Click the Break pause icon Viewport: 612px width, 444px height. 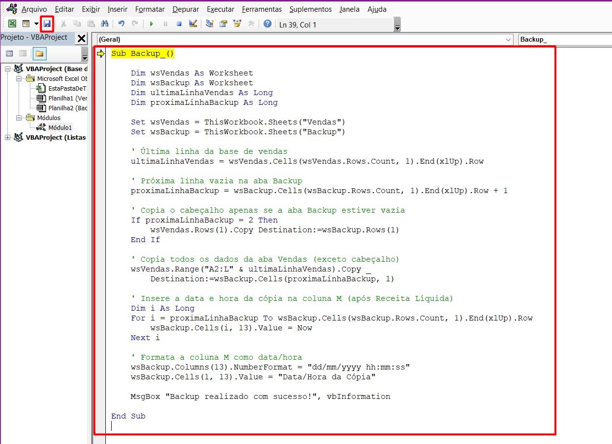tap(165, 24)
